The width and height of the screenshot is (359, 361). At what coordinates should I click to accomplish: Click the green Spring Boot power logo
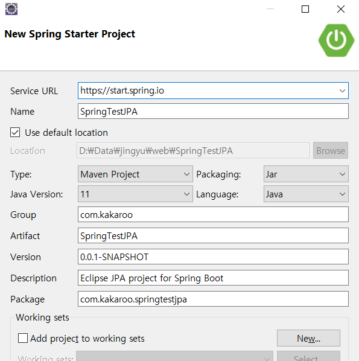[336, 40]
